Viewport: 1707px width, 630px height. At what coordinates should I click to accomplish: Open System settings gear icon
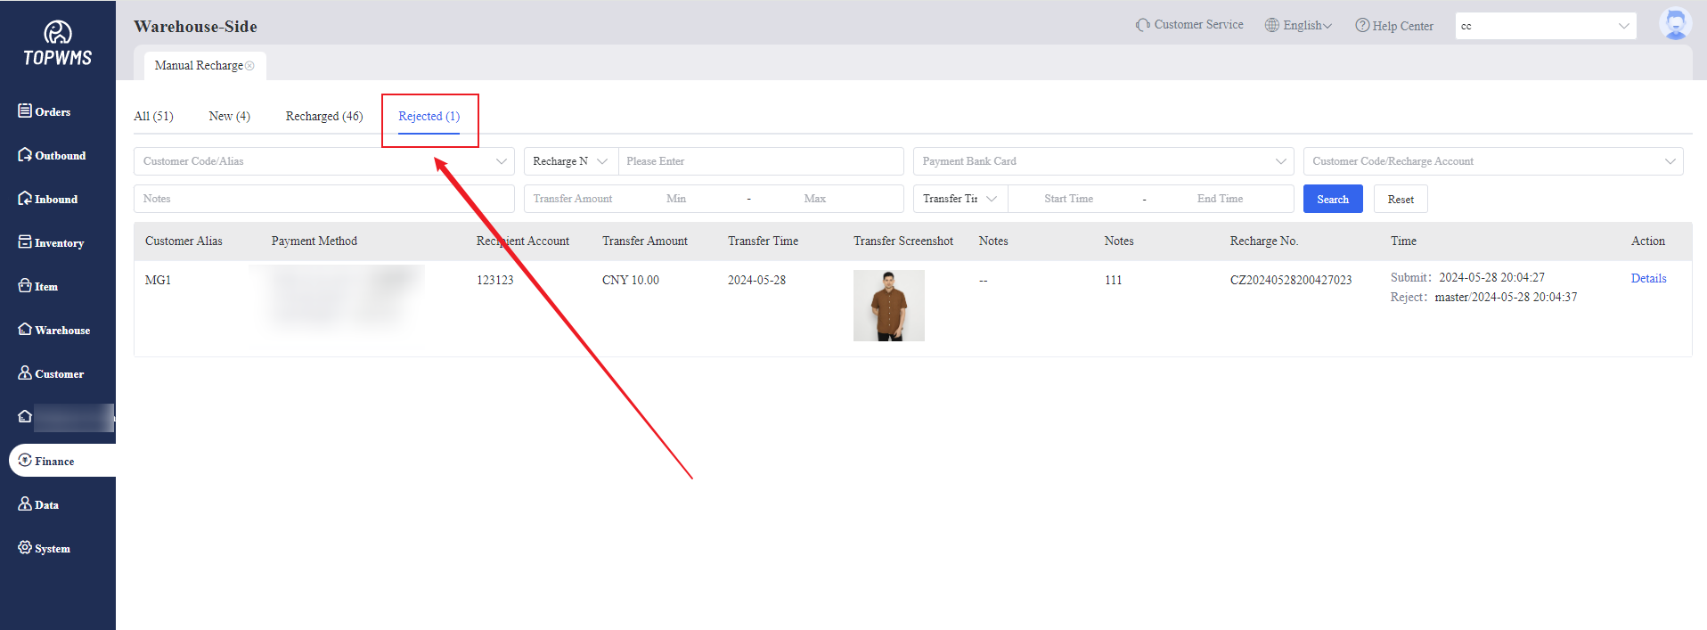coord(25,547)
